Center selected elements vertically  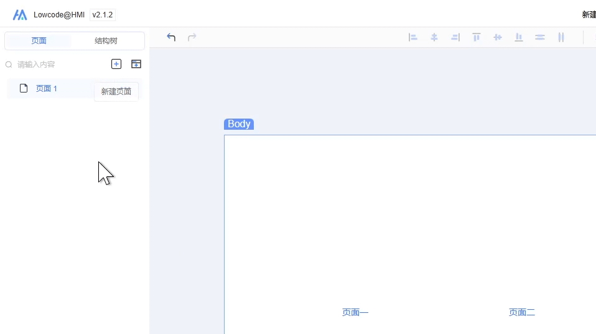click(498, 37)
